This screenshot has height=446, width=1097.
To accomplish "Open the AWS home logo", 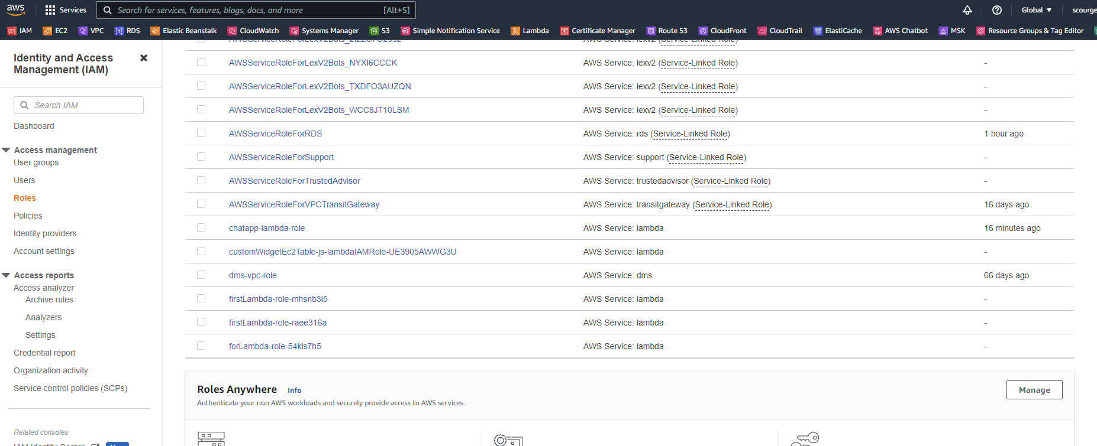I will click(x=15, y=9).
